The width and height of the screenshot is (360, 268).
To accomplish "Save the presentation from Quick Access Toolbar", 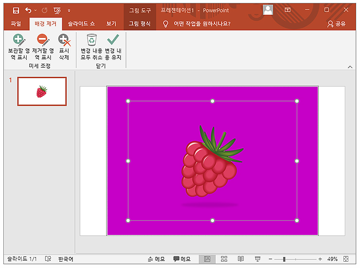I will coord(16,10).
